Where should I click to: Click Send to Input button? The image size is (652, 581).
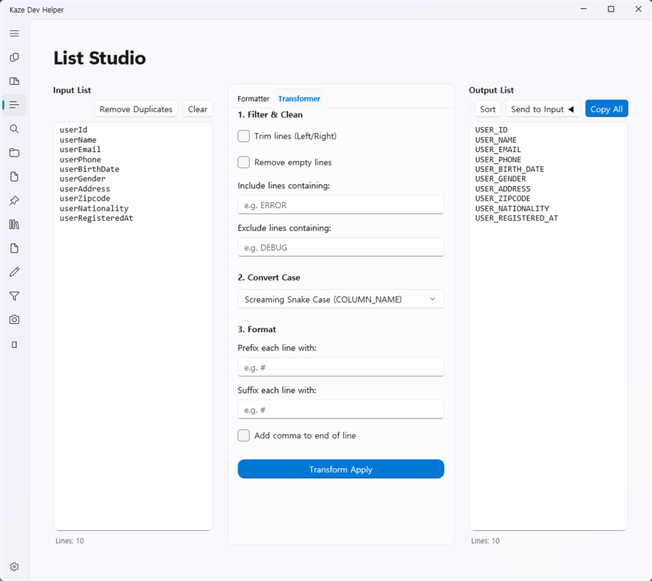(x=543, y=109)
